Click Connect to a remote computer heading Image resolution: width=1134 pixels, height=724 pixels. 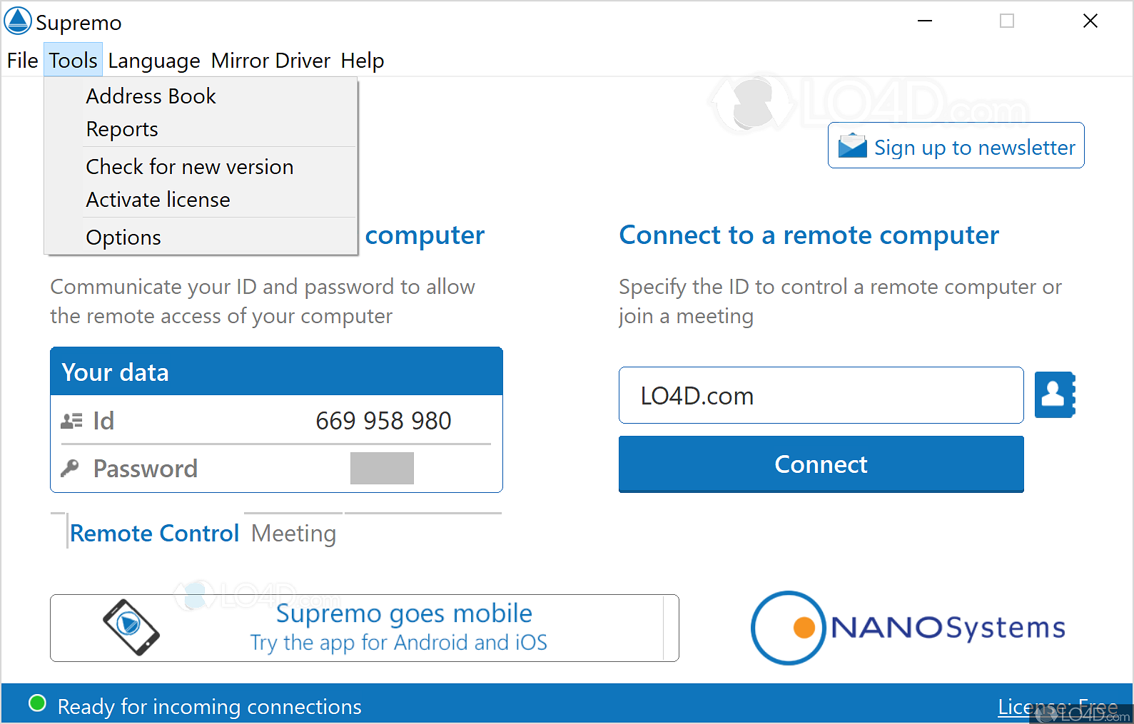tap(809, 235)
